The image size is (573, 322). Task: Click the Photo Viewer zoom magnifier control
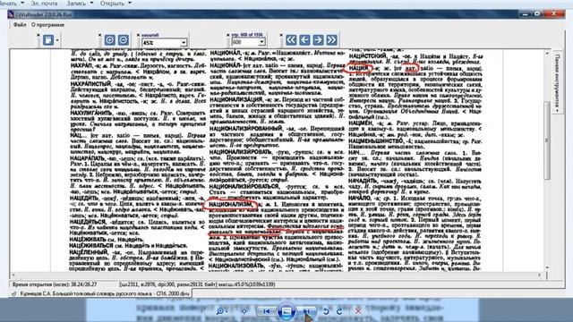(x=221, y=311)
